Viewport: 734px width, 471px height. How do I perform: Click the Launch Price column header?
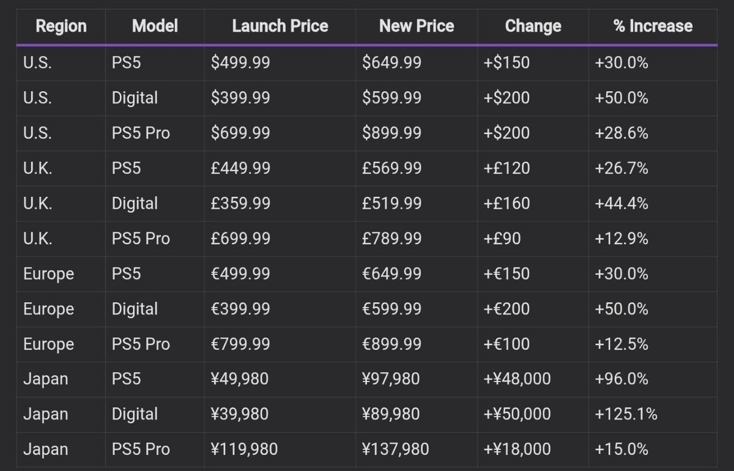point(280,26)
